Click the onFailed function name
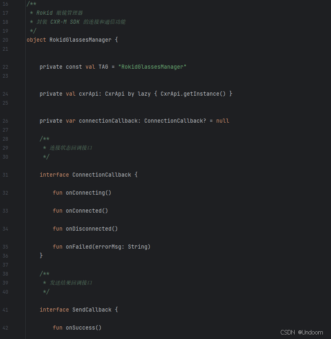The height and width of the screenshot is (339, 331). click(x=79, y=247)
